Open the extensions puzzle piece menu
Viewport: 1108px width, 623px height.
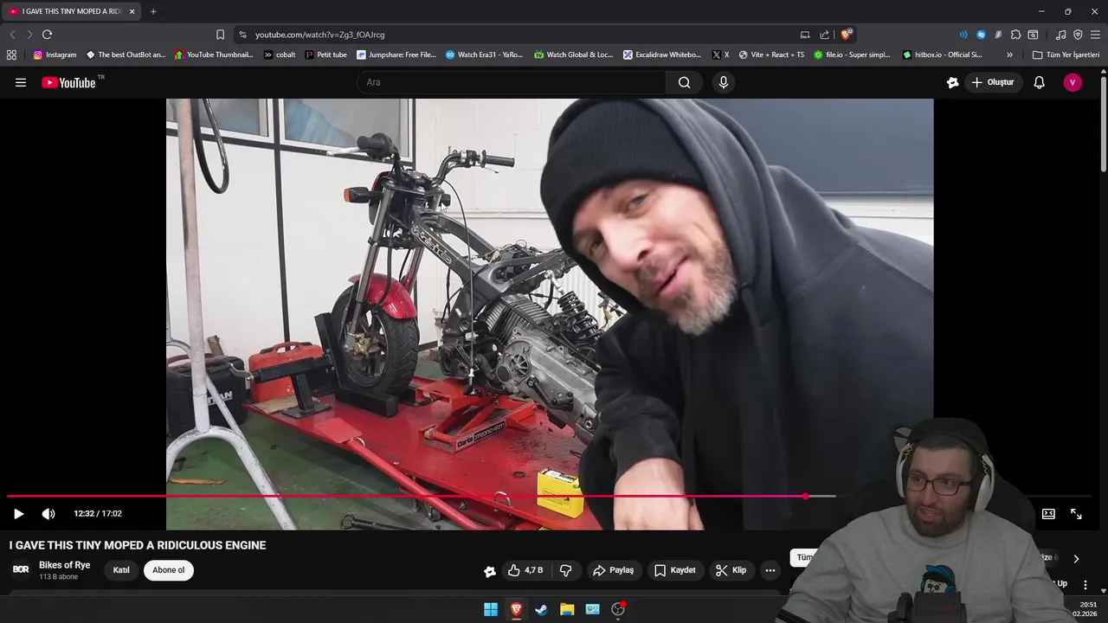point(1015,35)
